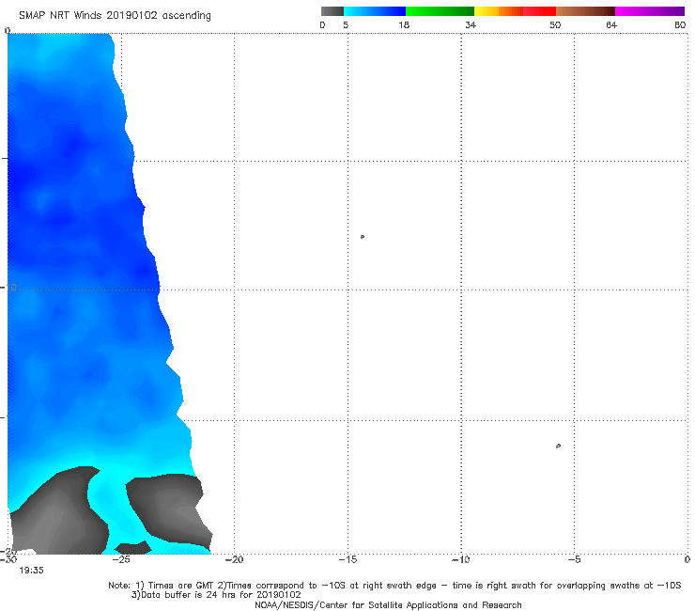Viewport: 695px width, 611px height.
Task: Click the small island marker near -5 longitude
Action: (x=558, y=446)
